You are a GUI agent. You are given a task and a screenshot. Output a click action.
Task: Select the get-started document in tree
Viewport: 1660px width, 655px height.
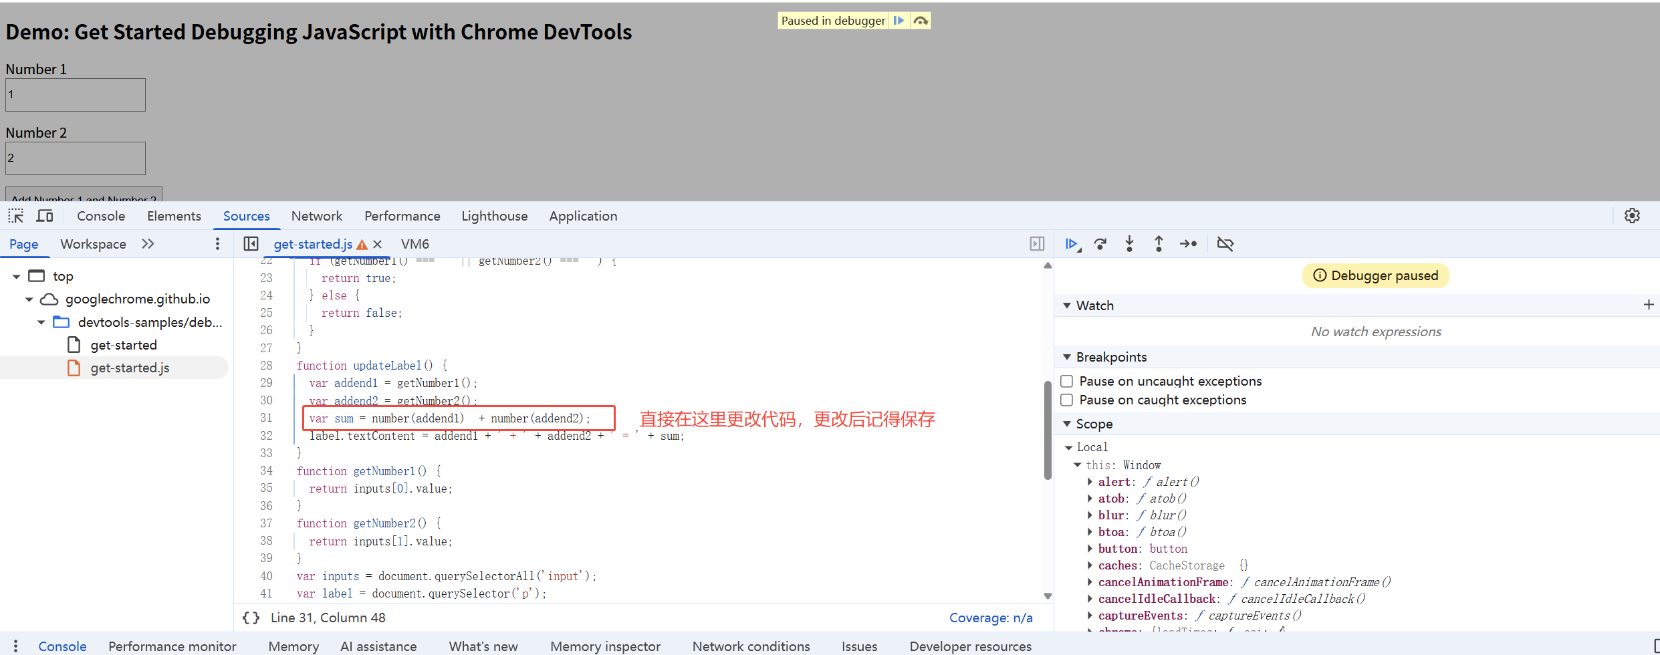[x=124, y=345]
